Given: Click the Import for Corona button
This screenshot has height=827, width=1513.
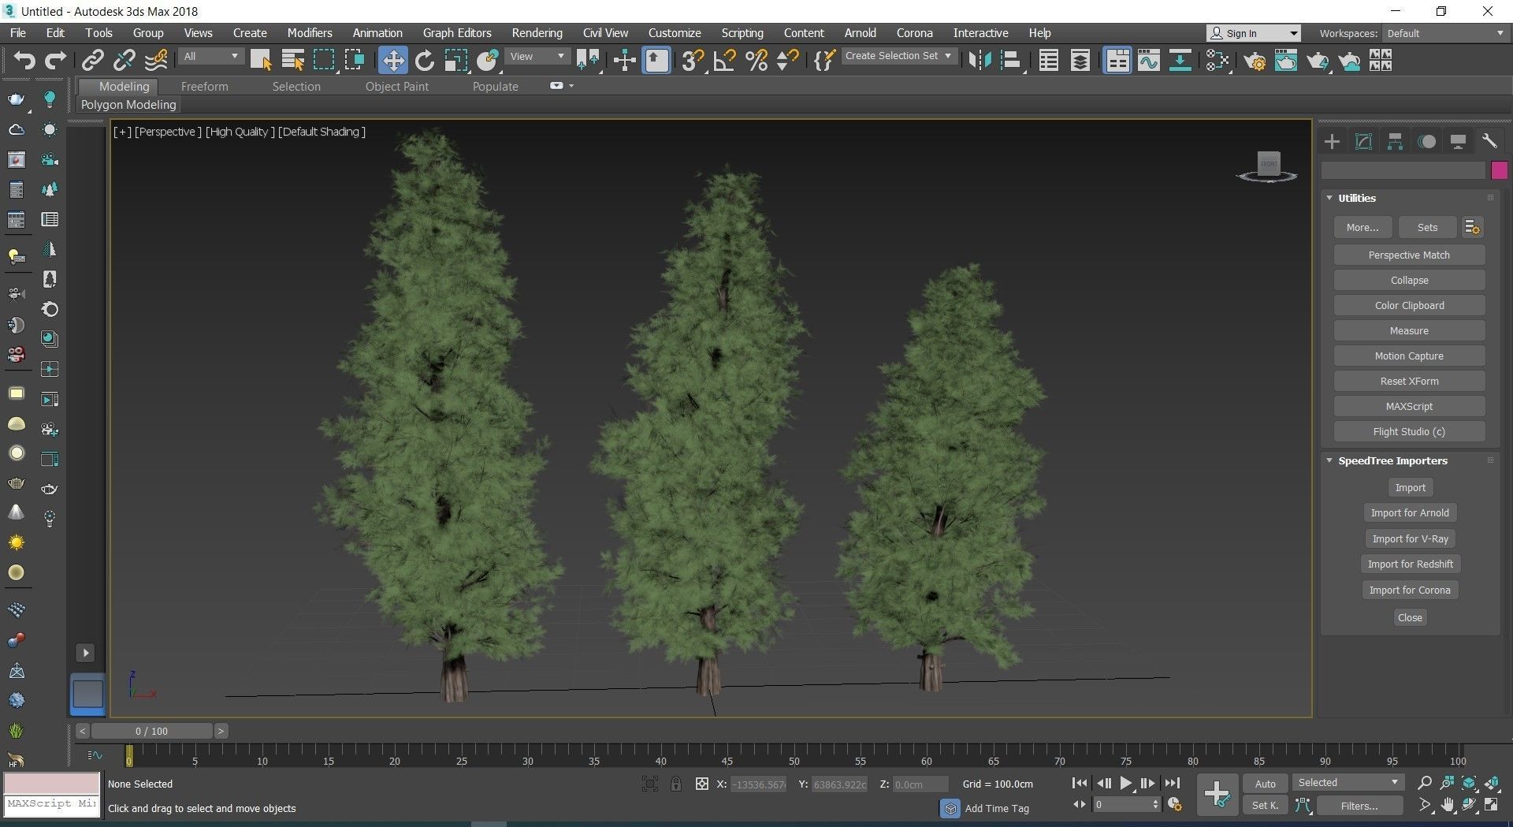Looking at the screenshot, I should click(x=1410, y=590).
